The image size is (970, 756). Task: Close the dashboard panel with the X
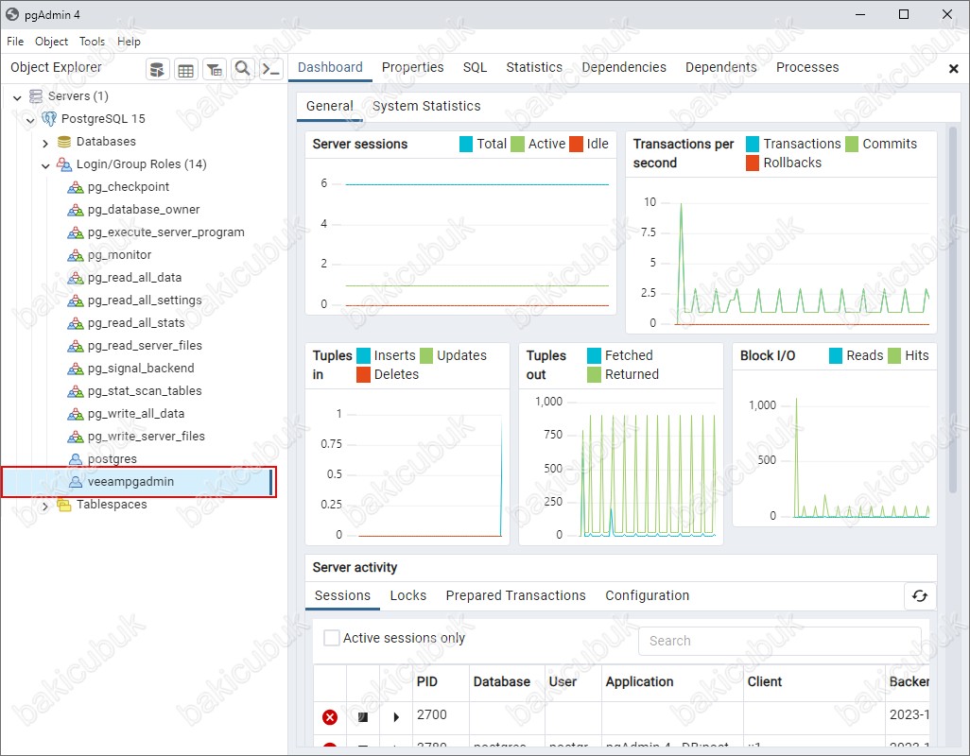tap(953, 69)
